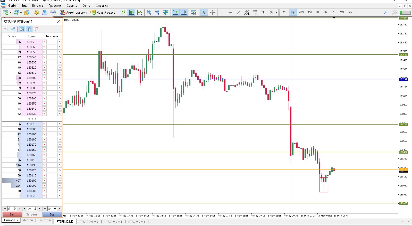Click the vol input field
The image size is (412, 226).
click(x=32, y=209)
